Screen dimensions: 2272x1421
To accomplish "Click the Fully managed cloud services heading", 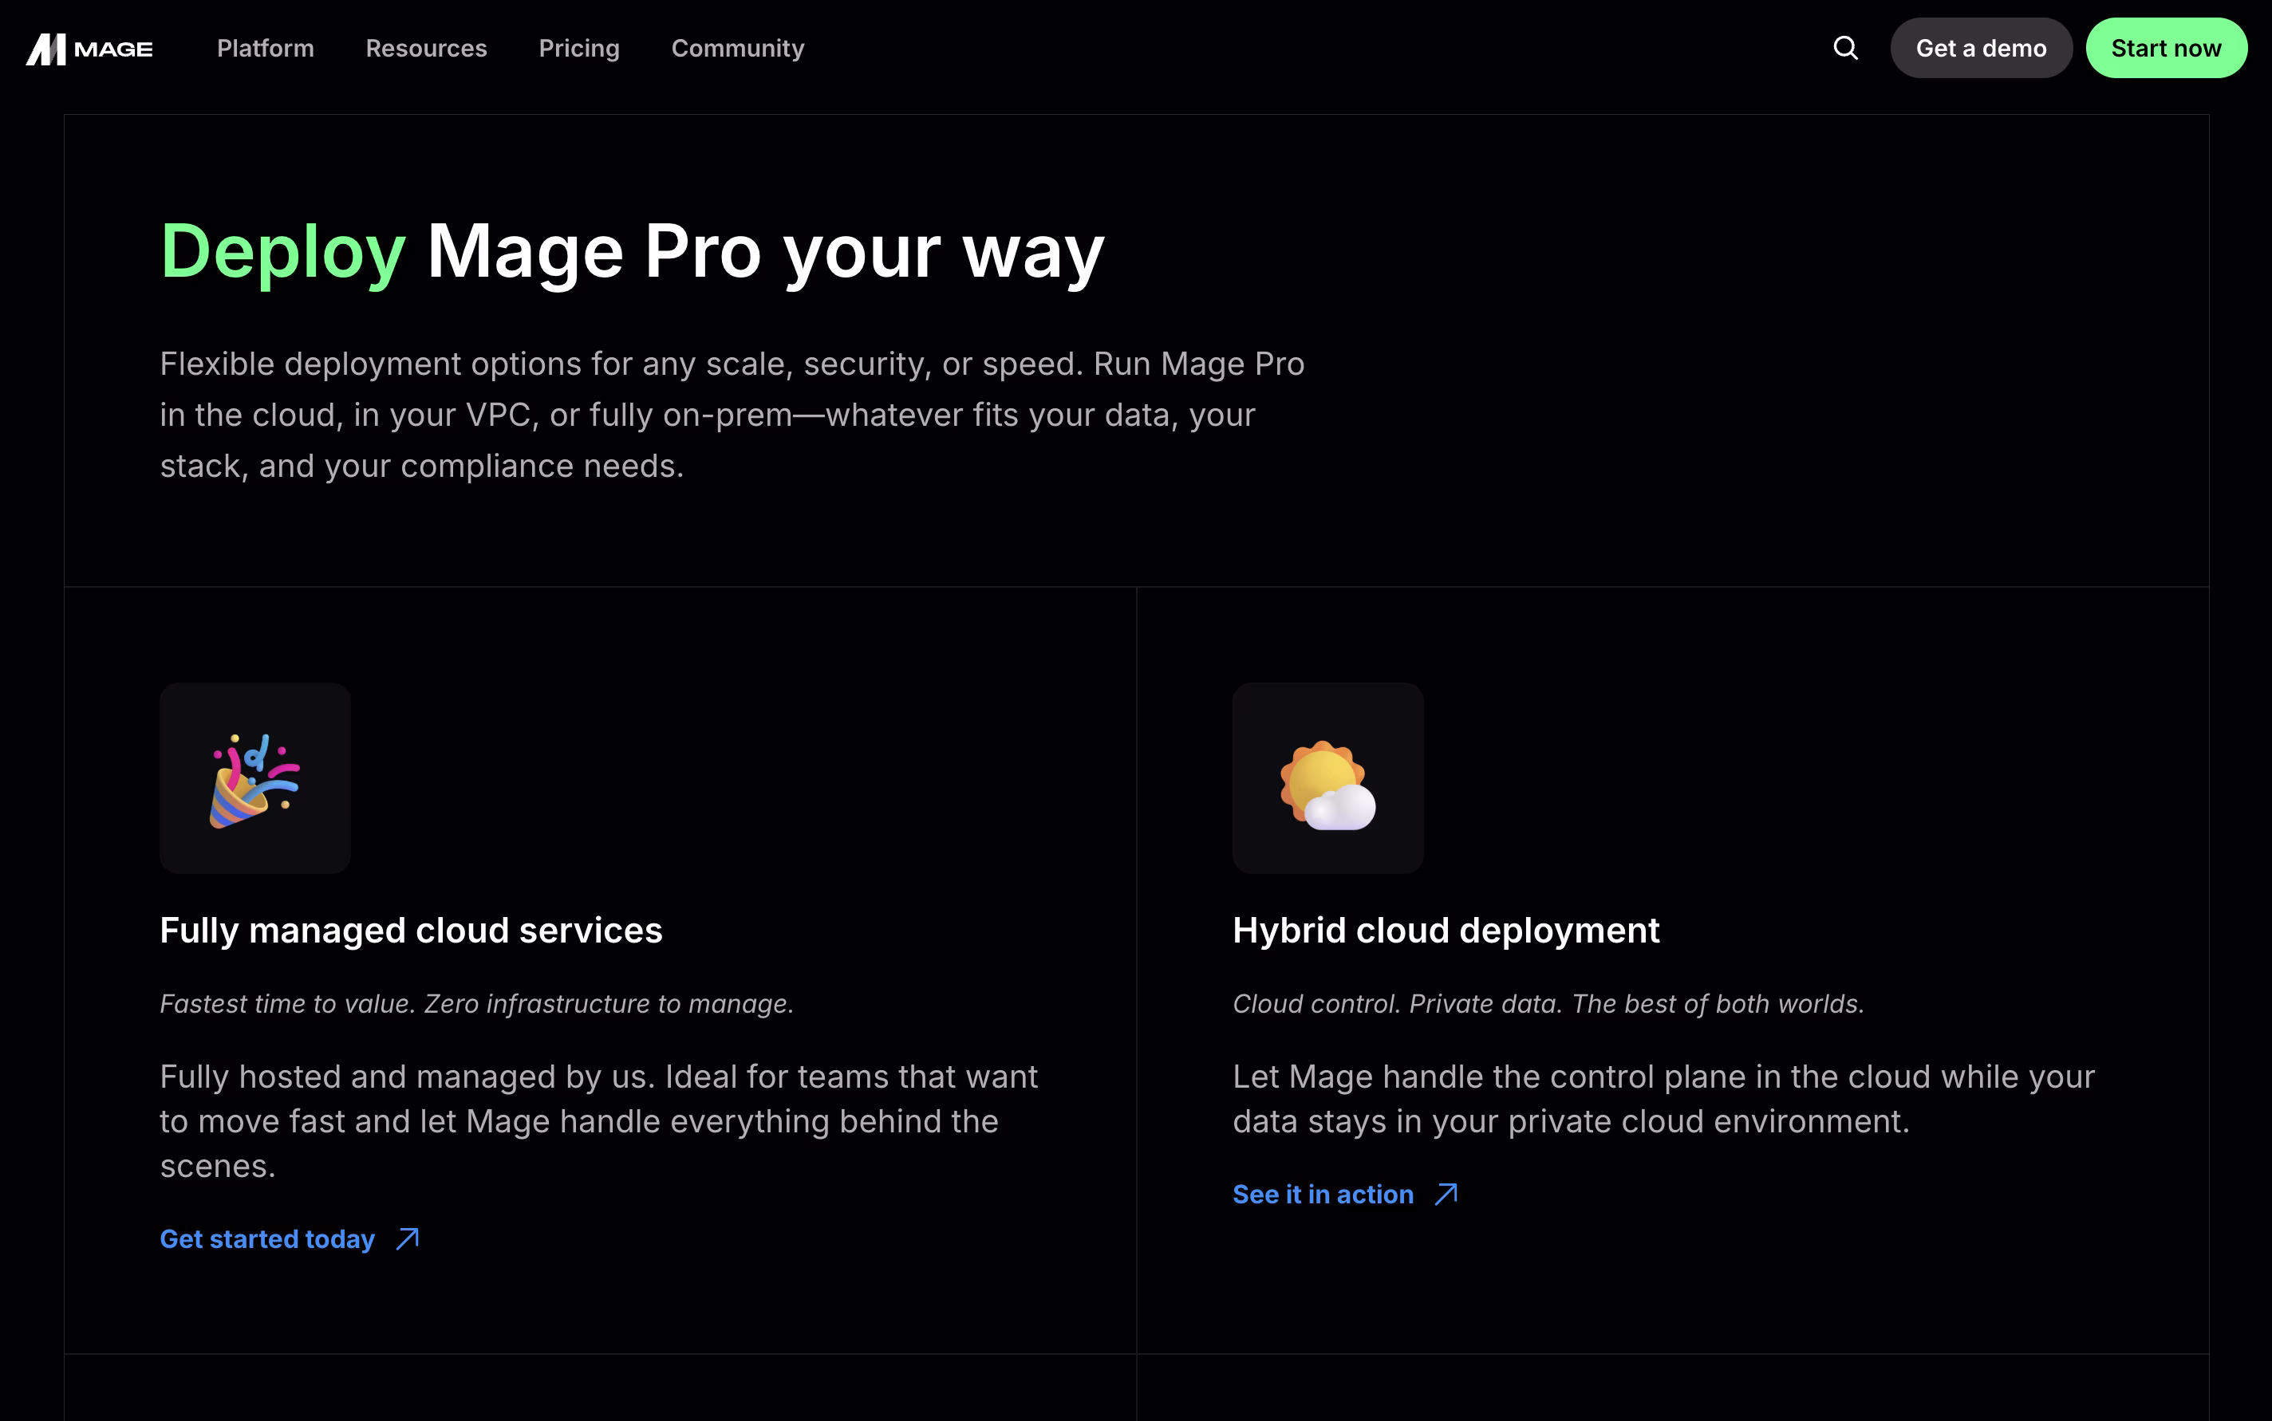I will (411, 931).
